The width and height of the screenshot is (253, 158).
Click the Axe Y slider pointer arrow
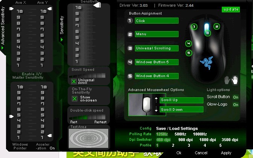(x=50, y=9)
